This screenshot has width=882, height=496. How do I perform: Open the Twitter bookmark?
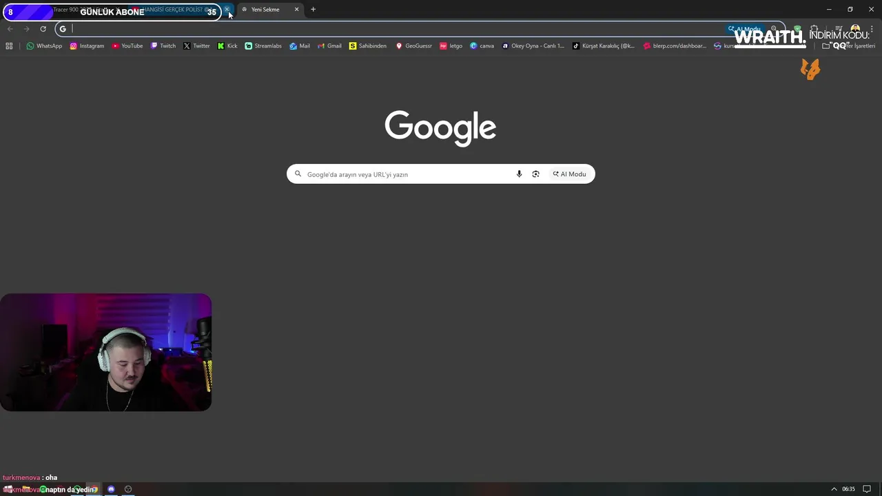pyautogui.click(x=196, y=46)
